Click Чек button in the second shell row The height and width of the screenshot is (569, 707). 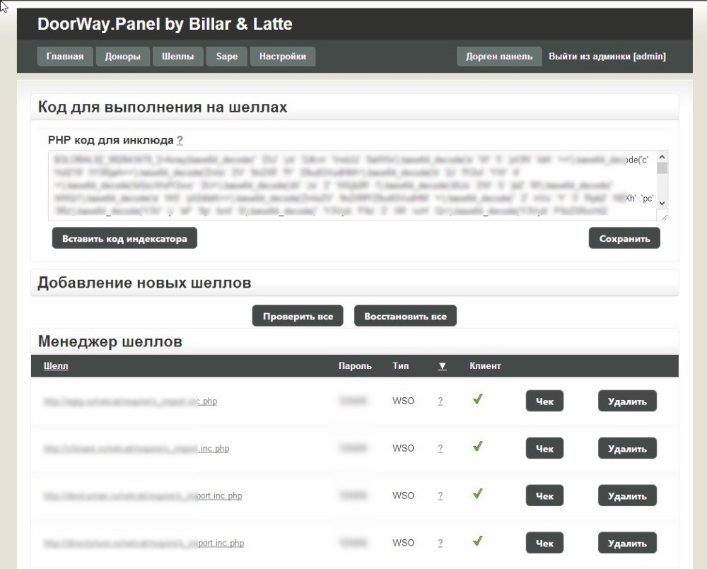click(x=544, y=448)
